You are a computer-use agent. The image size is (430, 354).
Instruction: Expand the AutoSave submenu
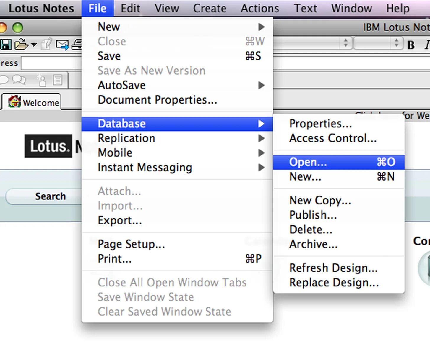point(177,85)
